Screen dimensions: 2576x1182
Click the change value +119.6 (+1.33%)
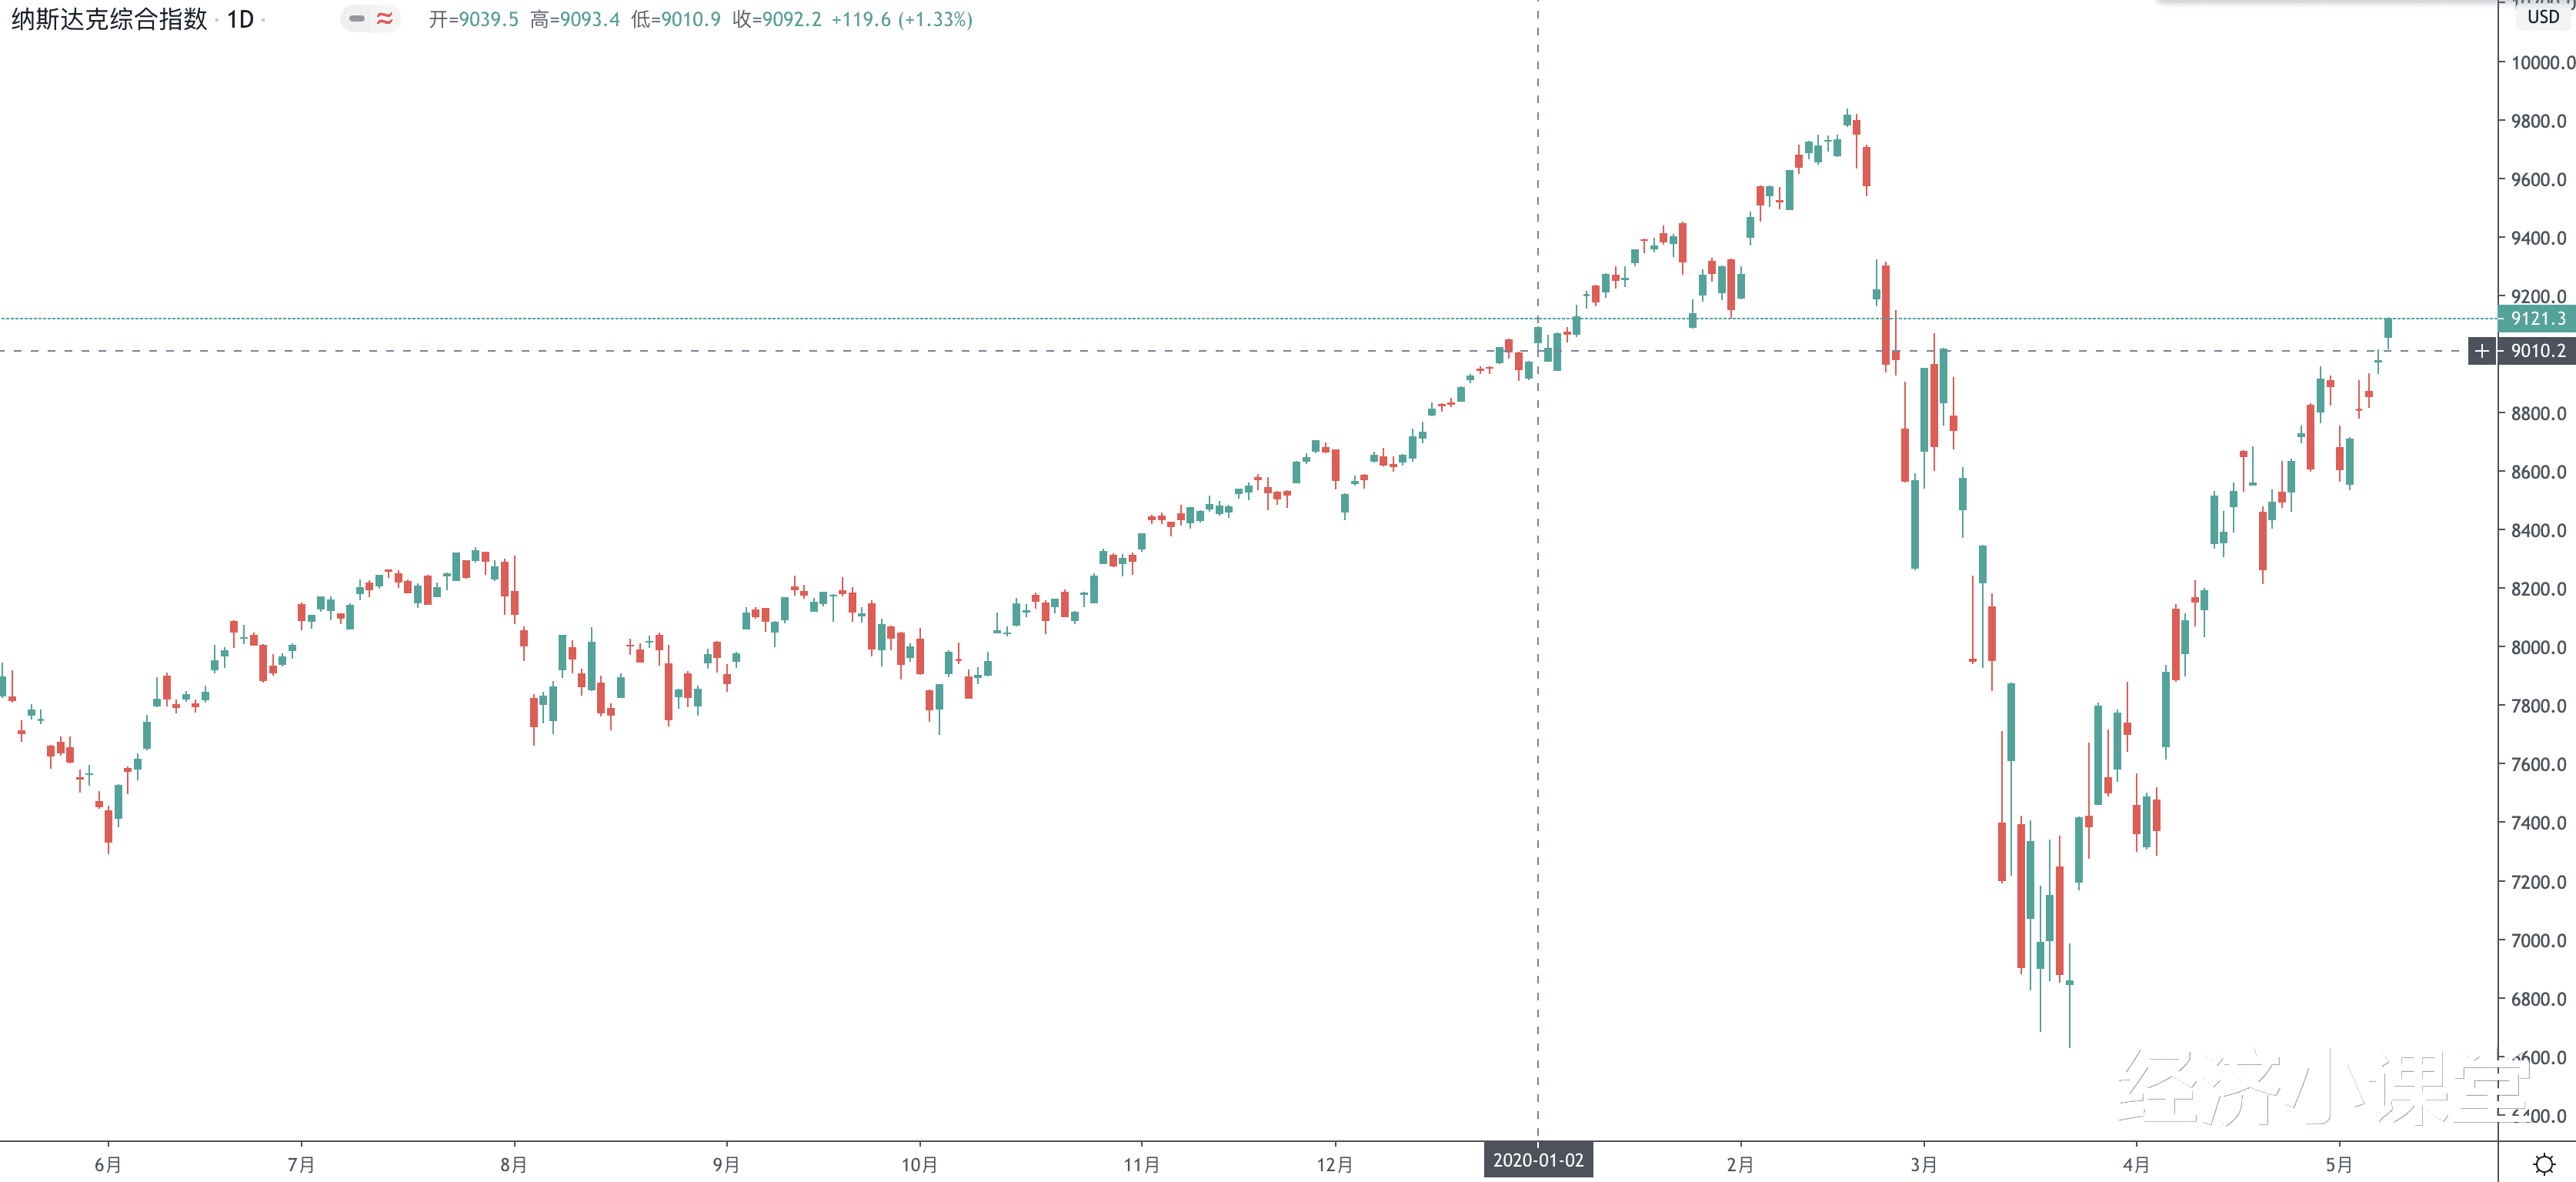[902, 19]
